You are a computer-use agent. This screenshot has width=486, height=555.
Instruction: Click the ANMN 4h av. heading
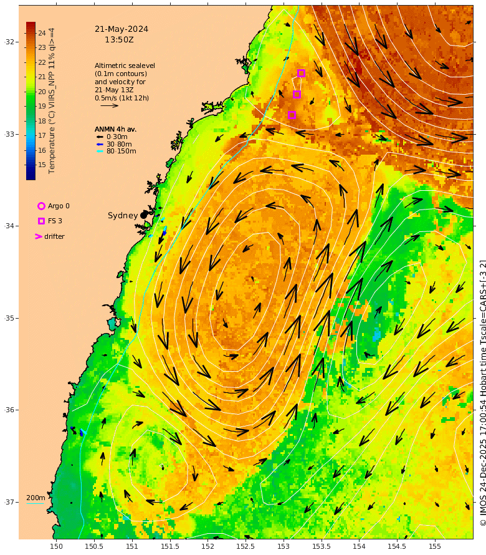(x=115, y=129)
